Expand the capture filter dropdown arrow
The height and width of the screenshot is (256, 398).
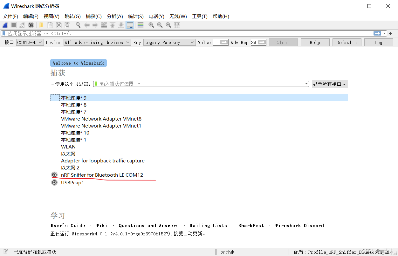click(x=306, y=84)
